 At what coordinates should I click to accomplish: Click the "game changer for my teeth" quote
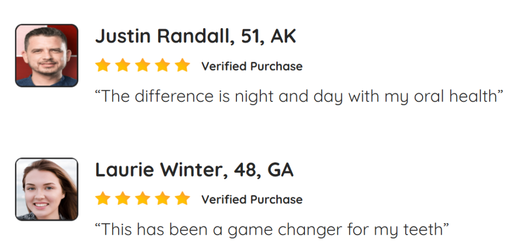[x=272, y=229]
